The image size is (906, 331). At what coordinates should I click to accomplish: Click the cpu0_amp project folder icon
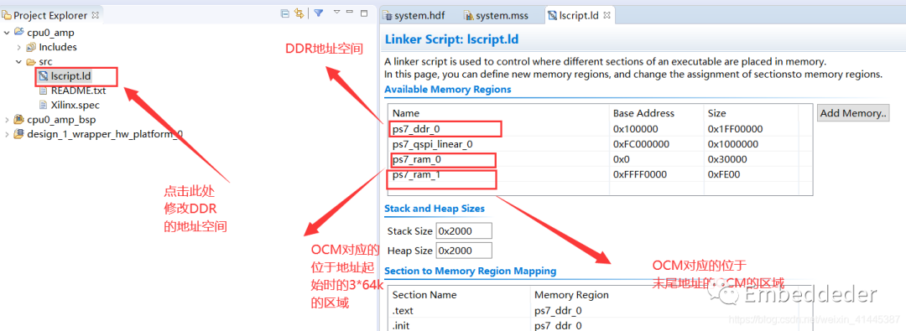pyautogui.click(x=19, y=32)
